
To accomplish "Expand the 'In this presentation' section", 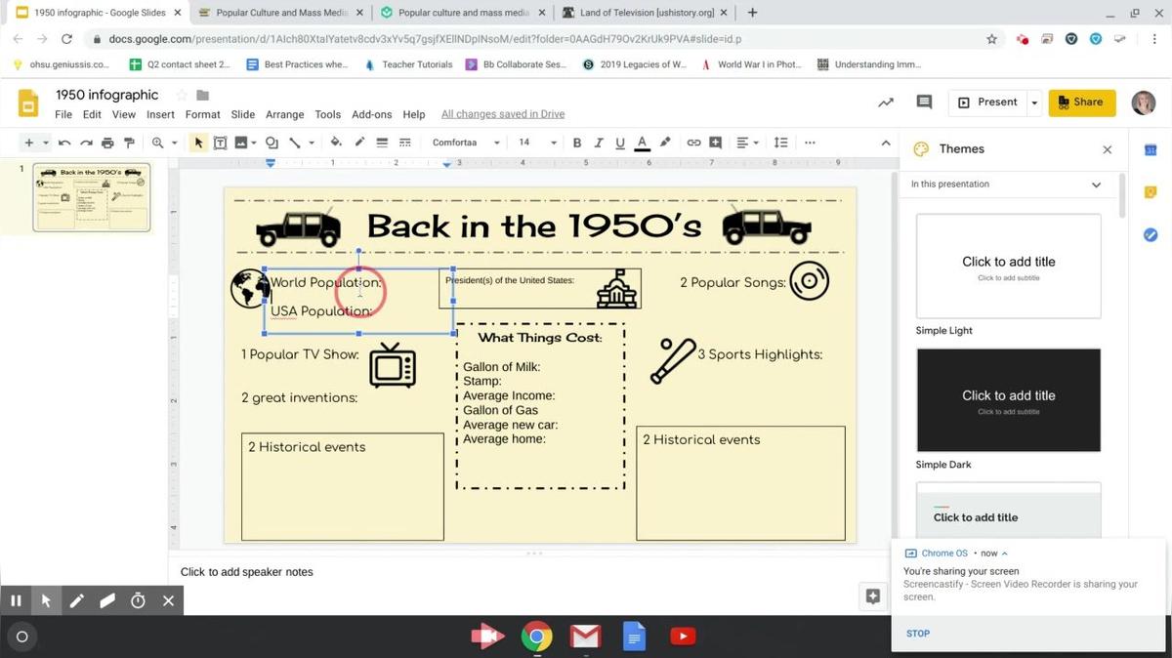I will point(1096,185).
